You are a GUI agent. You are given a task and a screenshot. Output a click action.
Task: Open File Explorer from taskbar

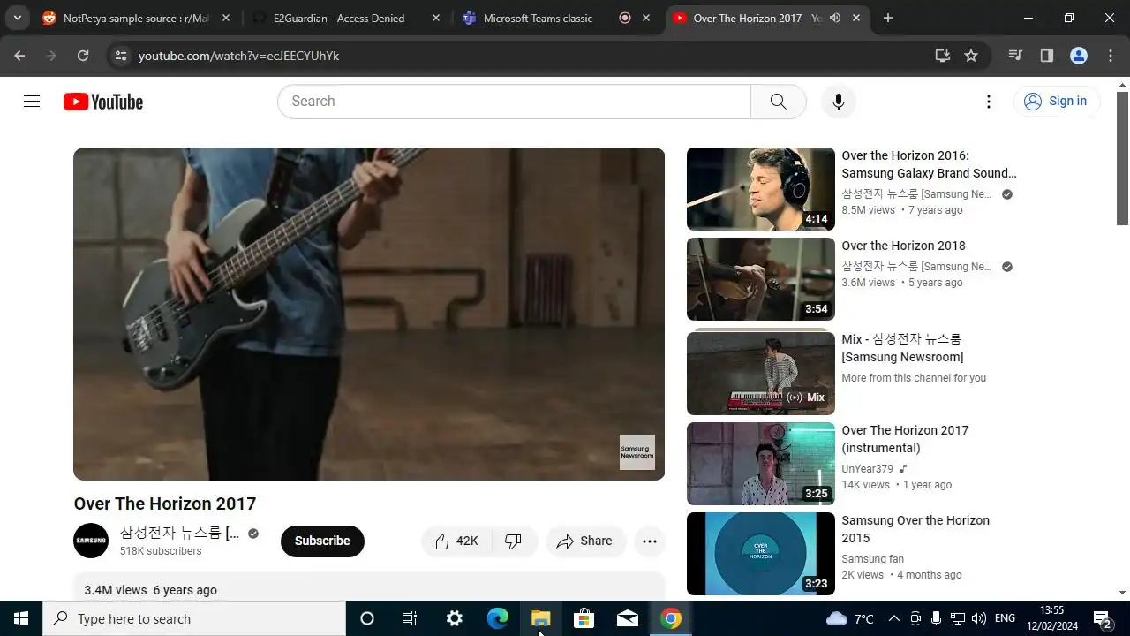[541, 619]
